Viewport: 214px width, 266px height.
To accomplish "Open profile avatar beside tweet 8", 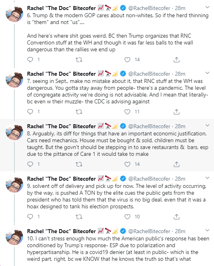I will (14, 132).
